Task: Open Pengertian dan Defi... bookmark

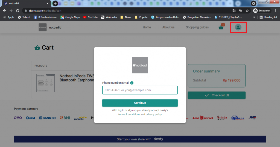Action: tap(165, 17)
